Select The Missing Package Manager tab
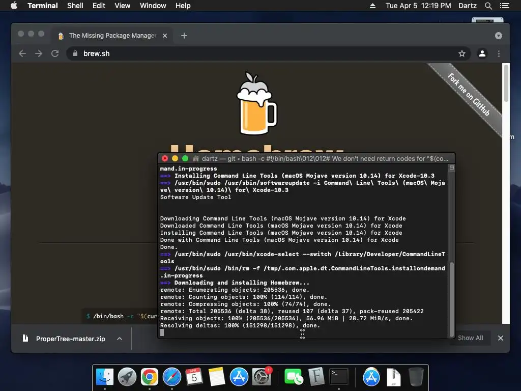The image size is (521, 391). tap(111, 36)
